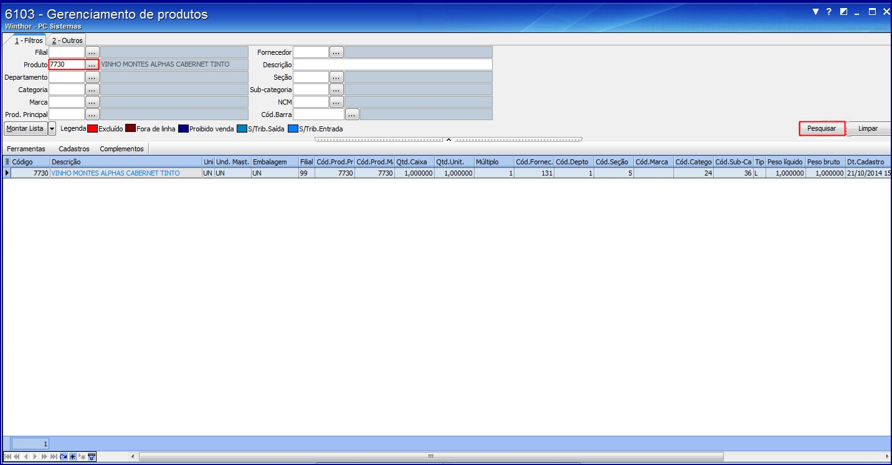This screenshot has width=892, height=465.
Task: Click grid cell with code 7730
Action: pyautogui.click(x=31, y=173)
